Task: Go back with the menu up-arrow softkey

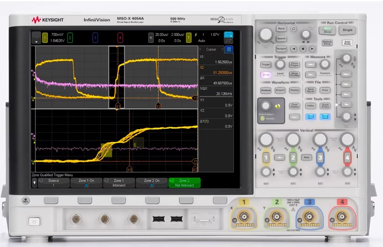Action: pyautogui.click(x=34, y=182)
